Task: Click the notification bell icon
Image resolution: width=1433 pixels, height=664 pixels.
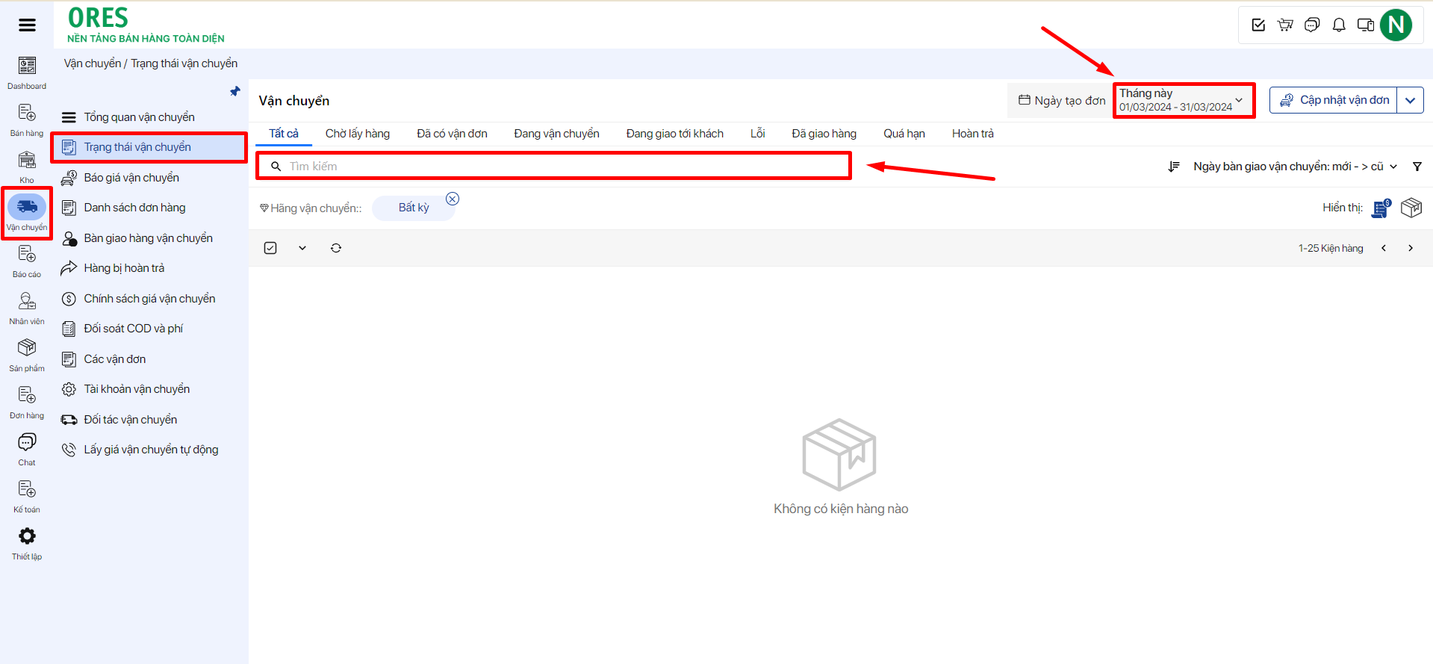Action: point(1339,25)
